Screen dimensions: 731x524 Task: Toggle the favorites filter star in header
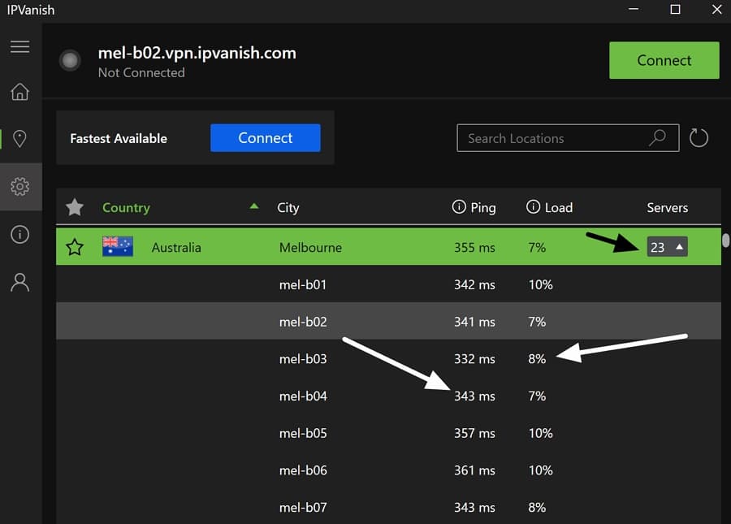(75, 207)
